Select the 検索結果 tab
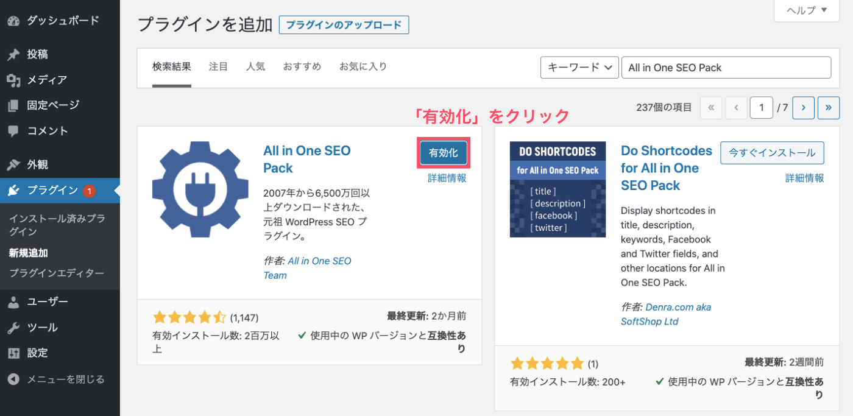 (x=172, y=67)
